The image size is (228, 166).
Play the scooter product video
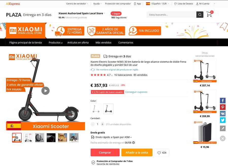46,91
